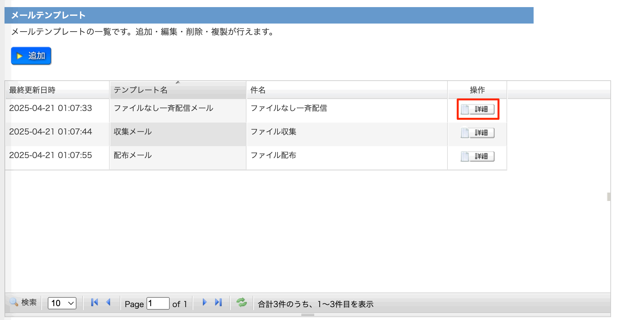Sort by 件名 column header
This screenshot has width=622, height=320.
[x=258, y=90]
